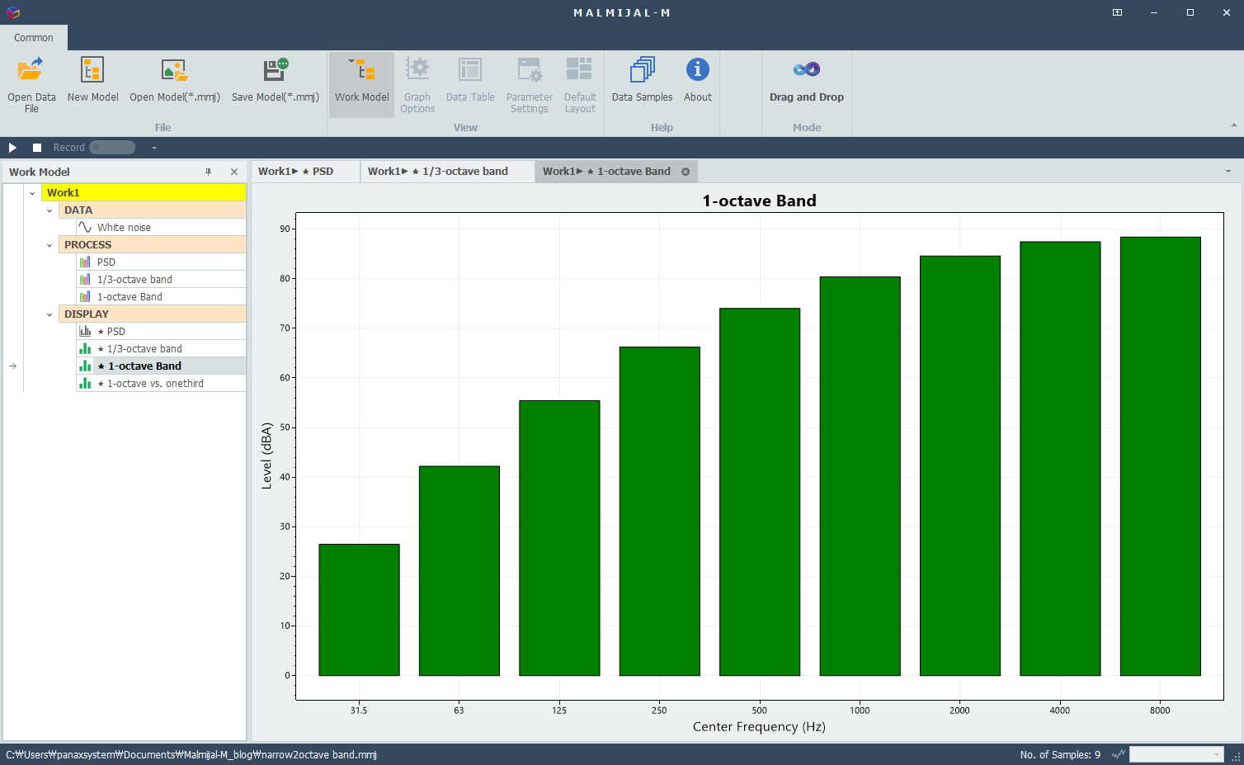Collapse the DISPLAY section
1244x765 pixels.
point(49,314)
